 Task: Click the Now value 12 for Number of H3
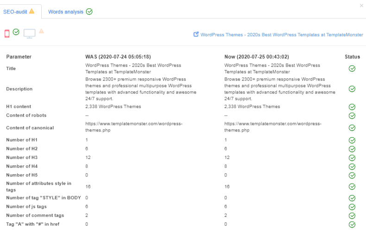pos(227,157)
